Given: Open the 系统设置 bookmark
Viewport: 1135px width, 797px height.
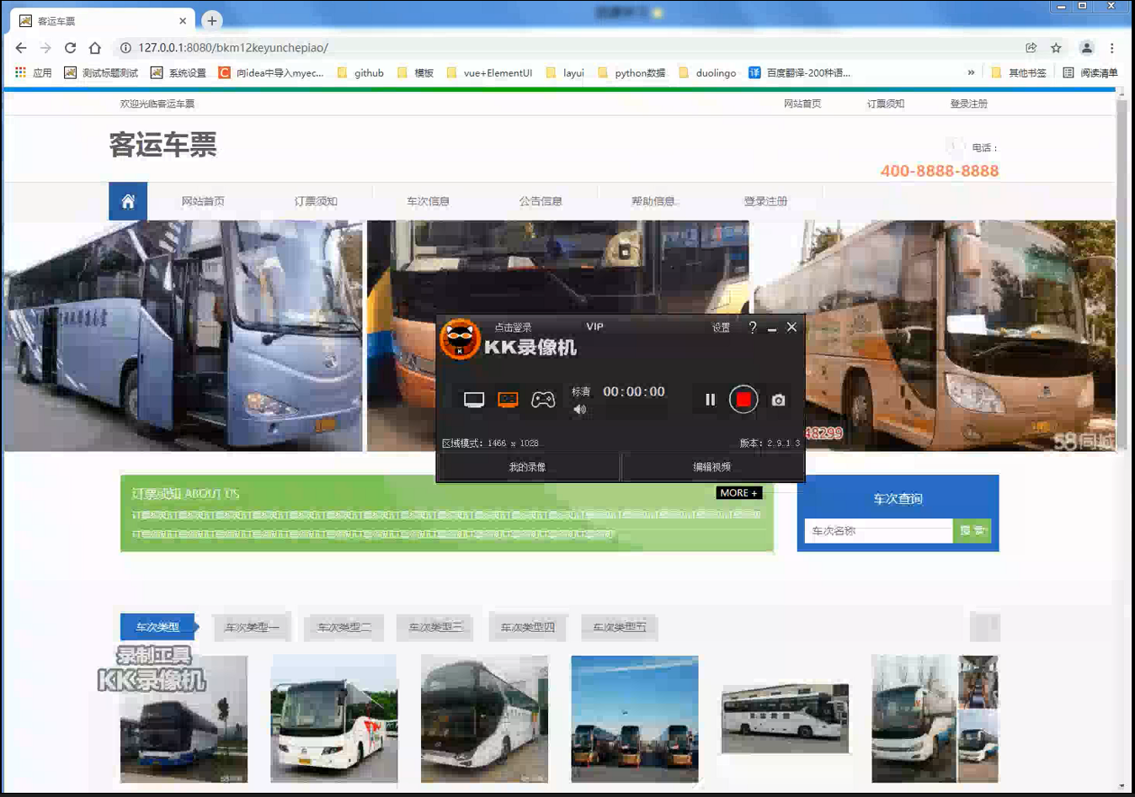Looking at the screenshot, I should point(179,73).
